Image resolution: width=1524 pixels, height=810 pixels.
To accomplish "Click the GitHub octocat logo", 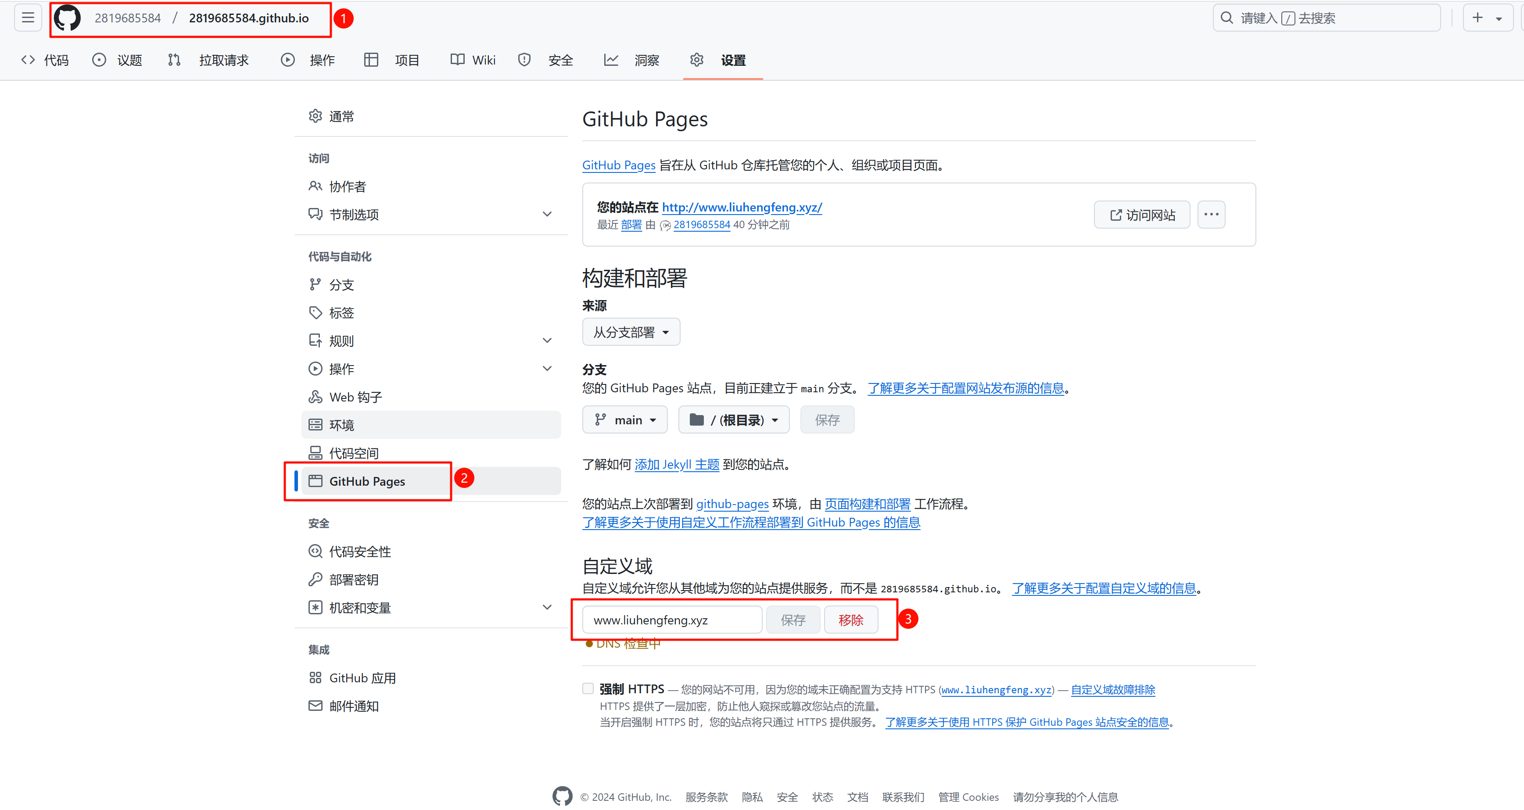I will point(68,17).
